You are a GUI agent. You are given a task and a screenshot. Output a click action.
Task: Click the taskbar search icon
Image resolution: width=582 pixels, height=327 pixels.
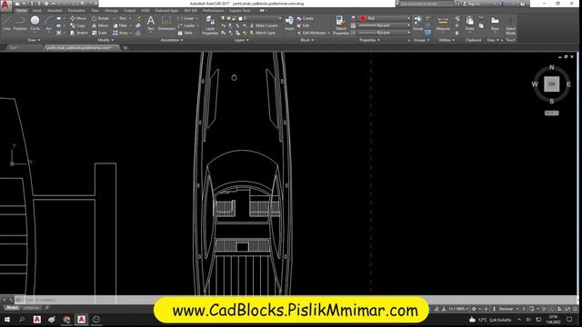coord(22,319)
